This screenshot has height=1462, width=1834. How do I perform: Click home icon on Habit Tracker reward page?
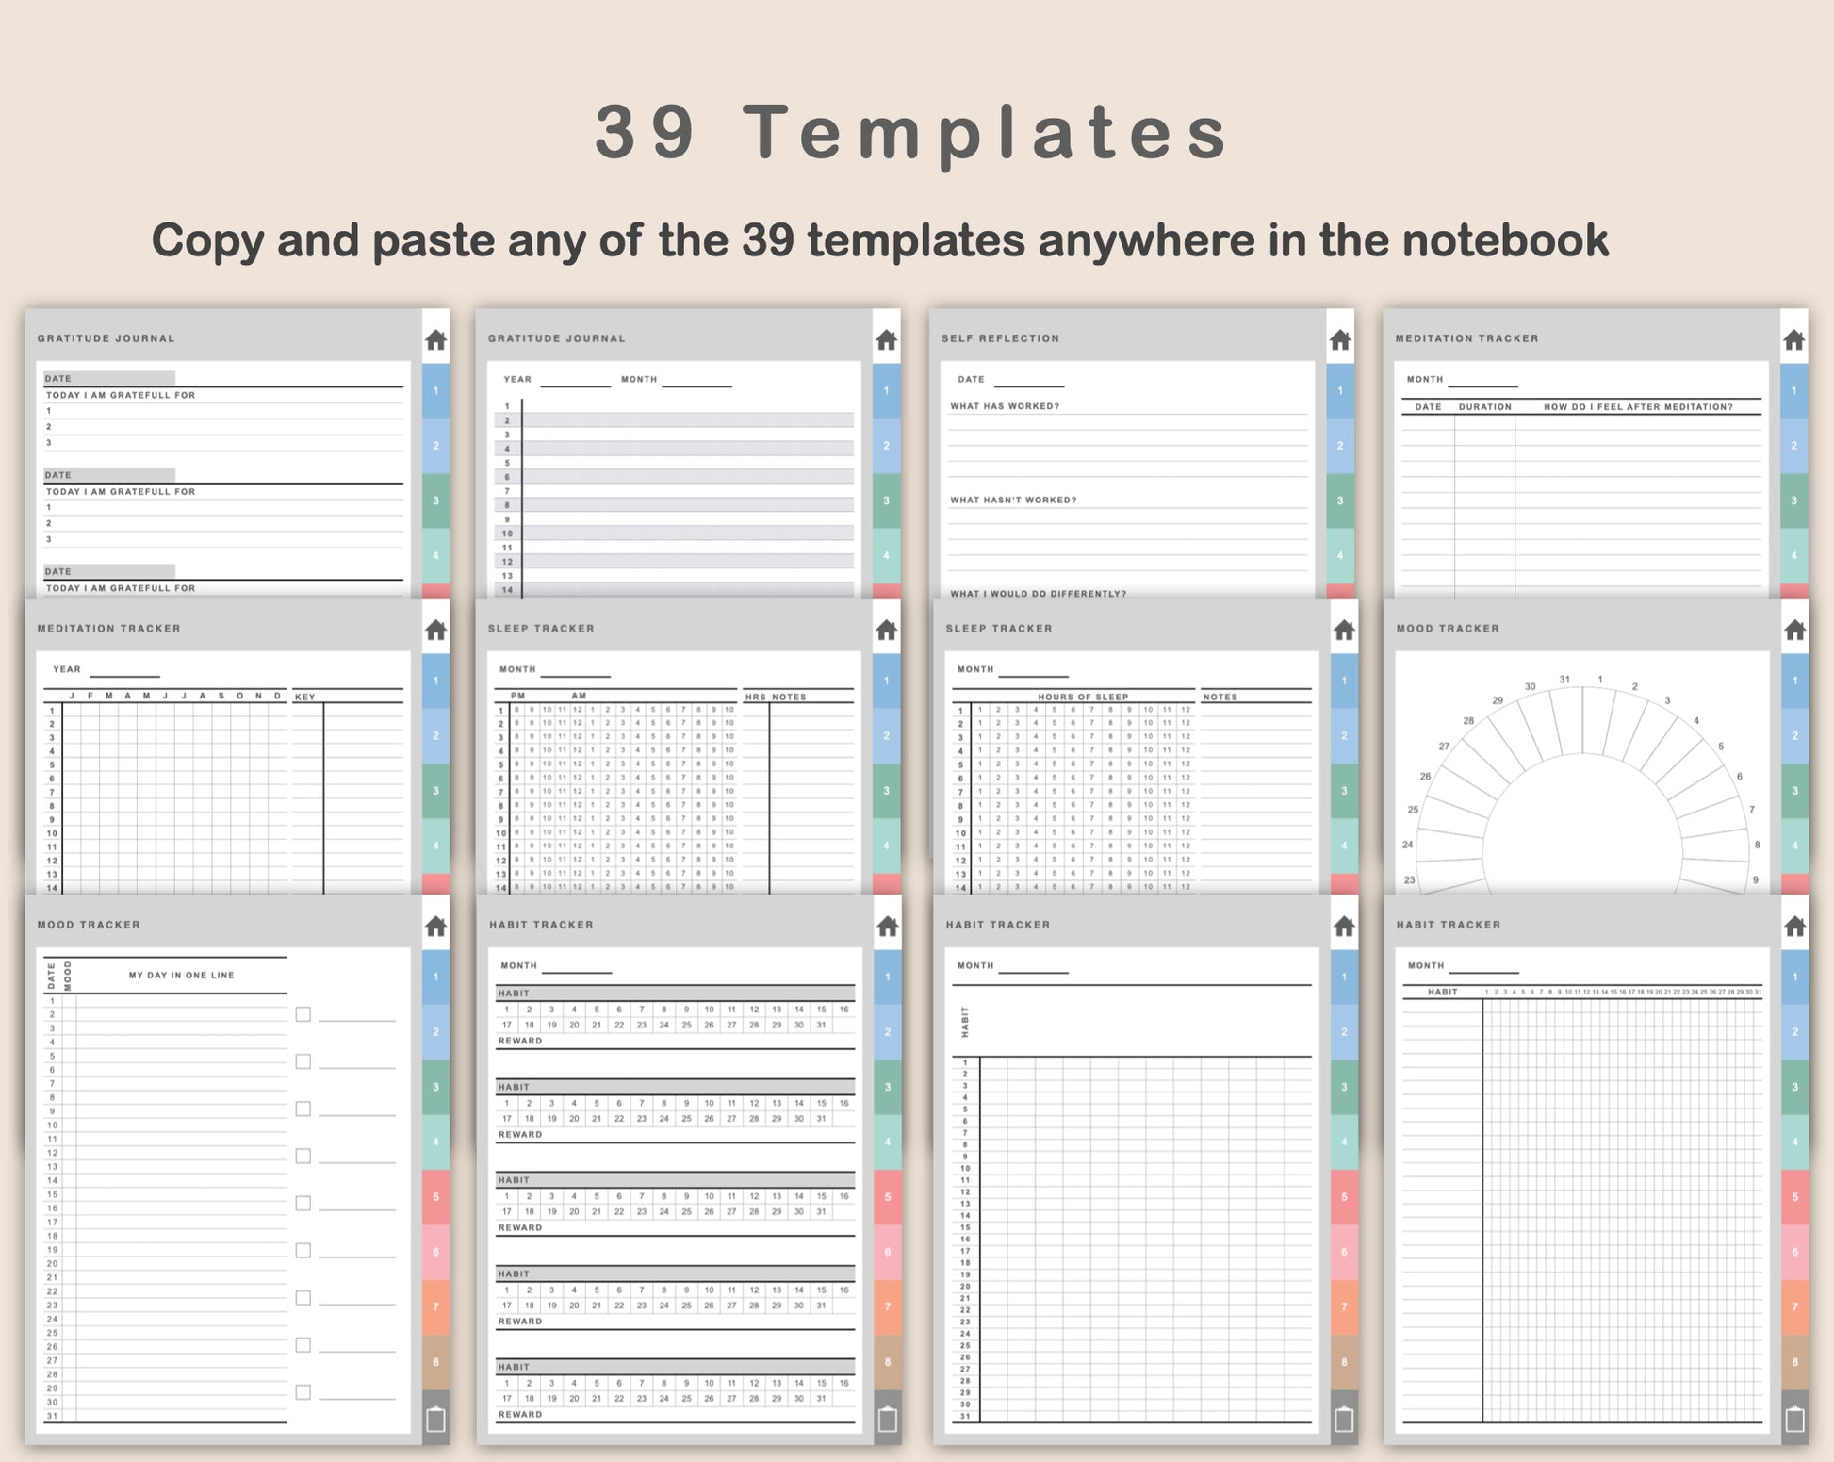click(x=887, y=927)
